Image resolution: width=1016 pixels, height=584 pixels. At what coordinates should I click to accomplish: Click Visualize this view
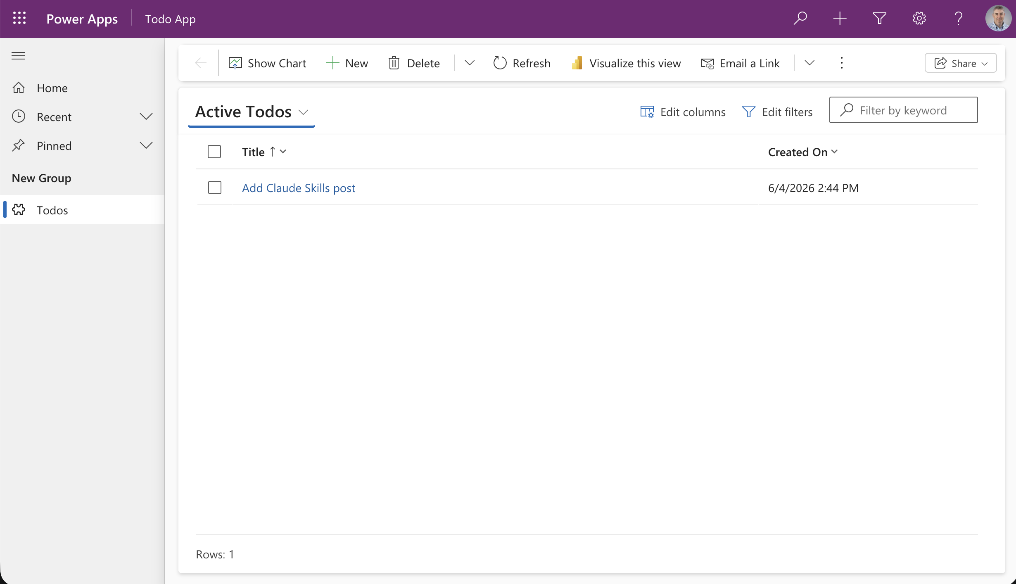[x=626, y=63]
